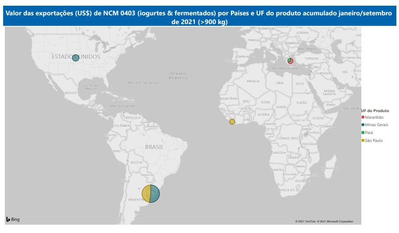
Task: Click the Mar dos Sargaços map label
Action: click(x=143, y=82)
